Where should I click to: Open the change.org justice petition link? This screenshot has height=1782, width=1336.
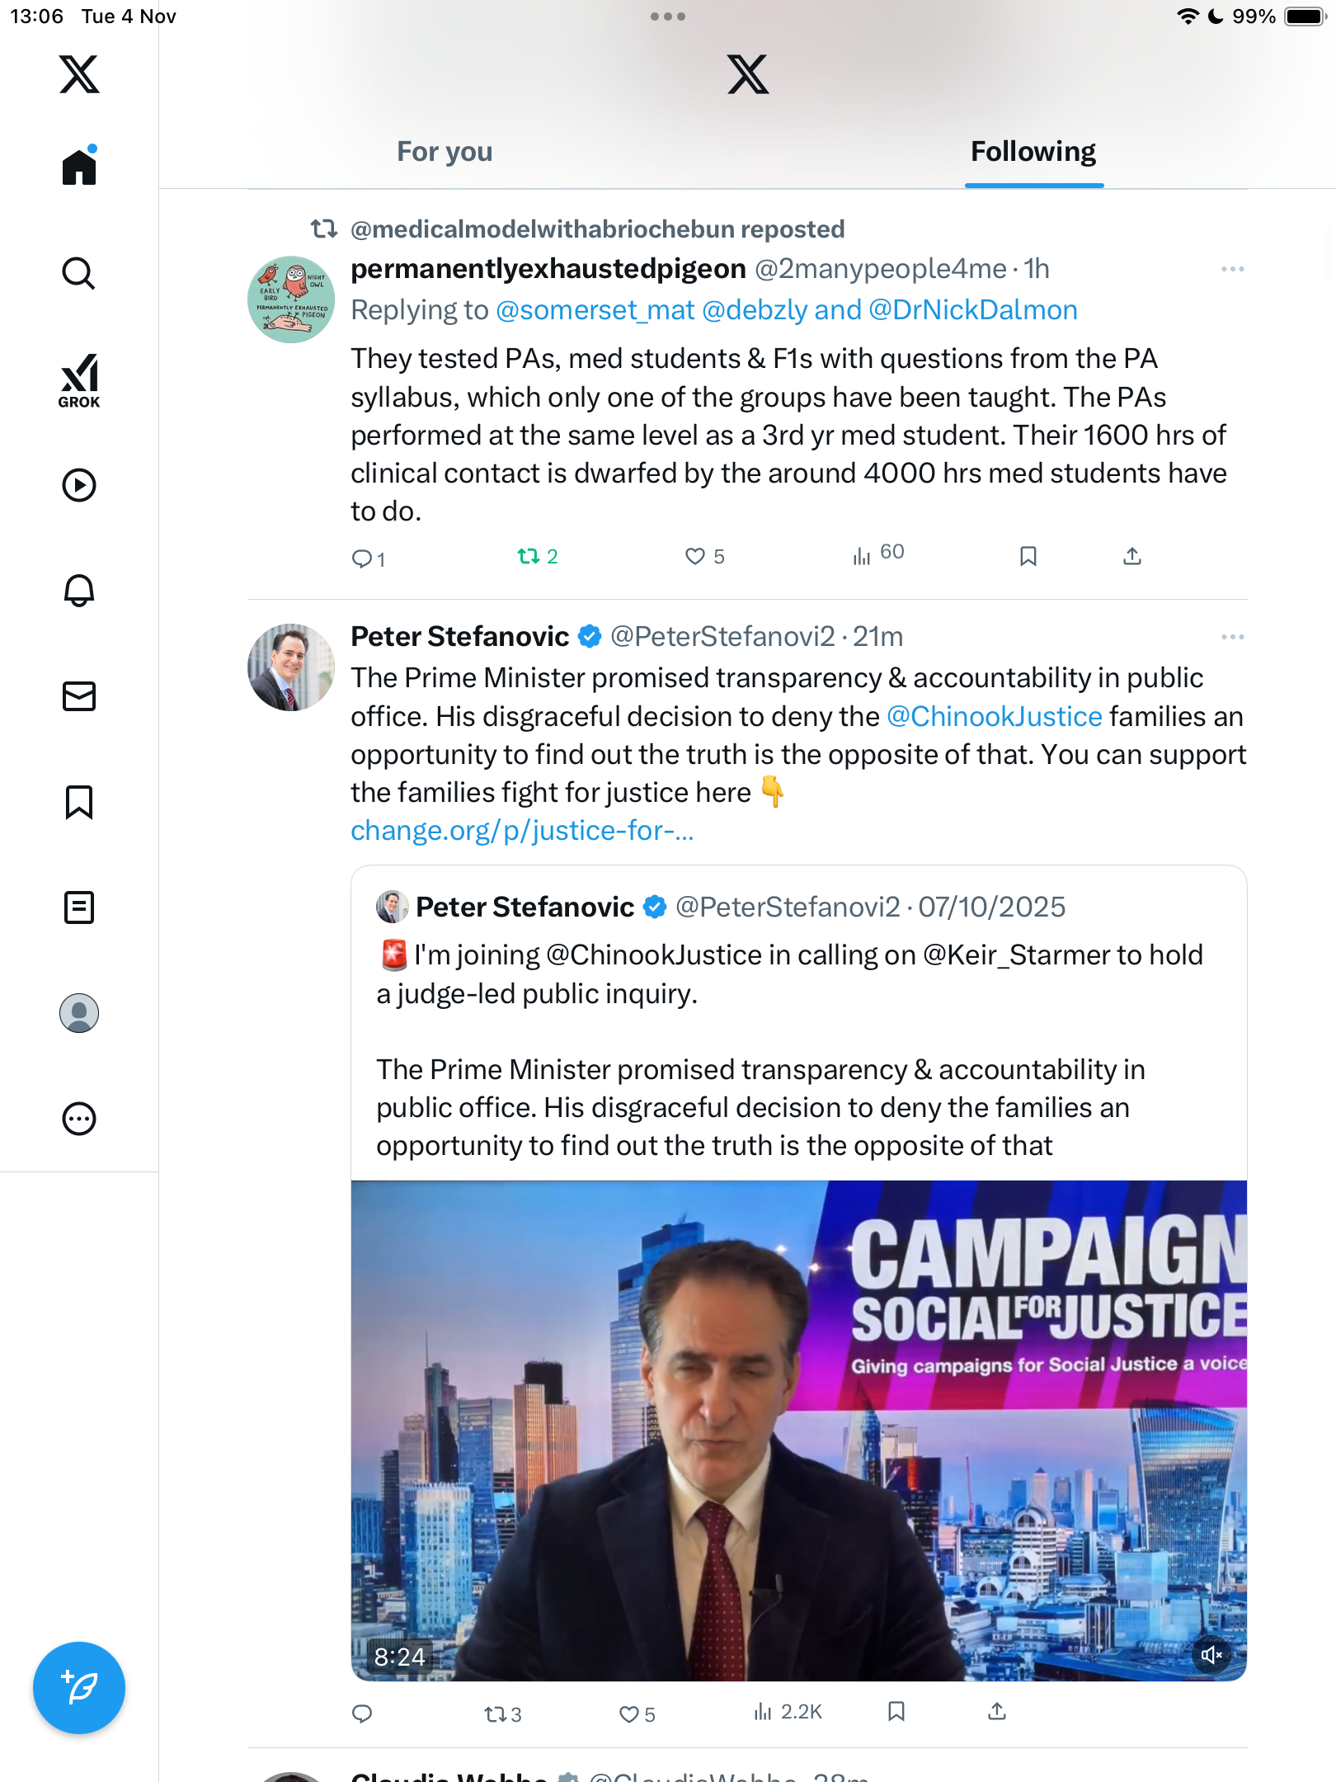pyautogui.click(x=522, y=831)
